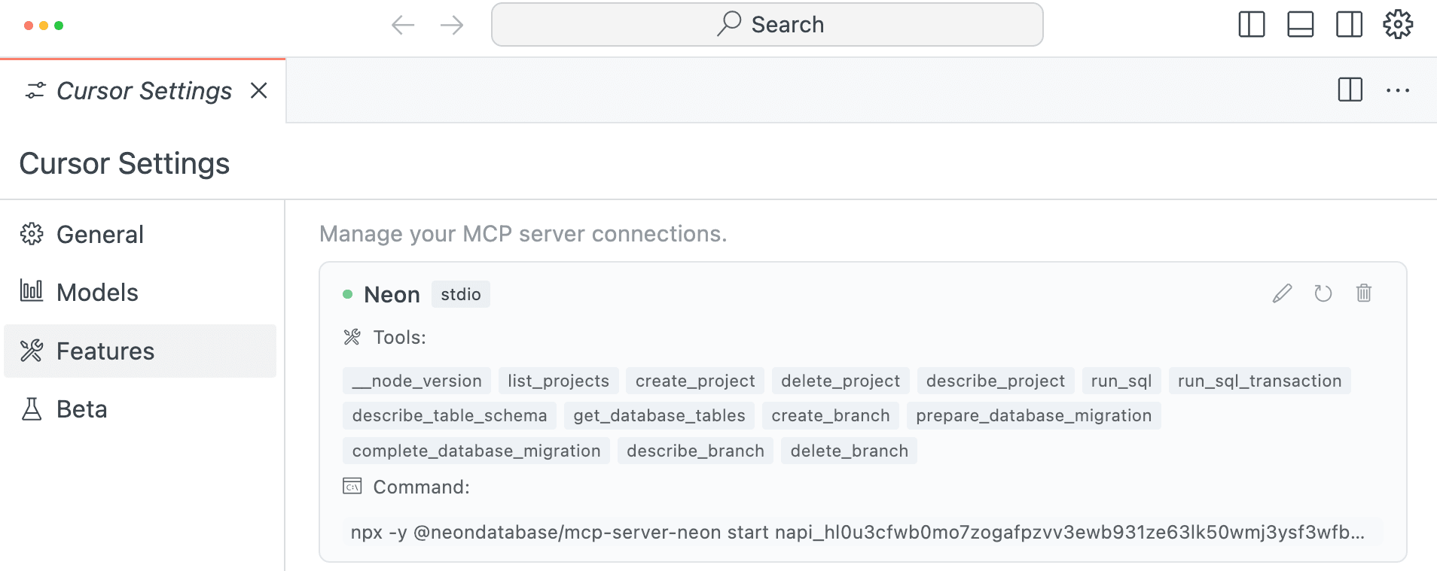1437x571 pixels.
Task: Close the Cursor Settings tab
Action: coord(258,91)
